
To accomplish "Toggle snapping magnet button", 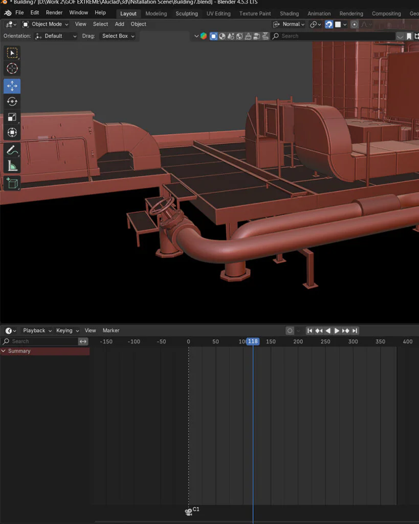I will click(x=329, y=25).
